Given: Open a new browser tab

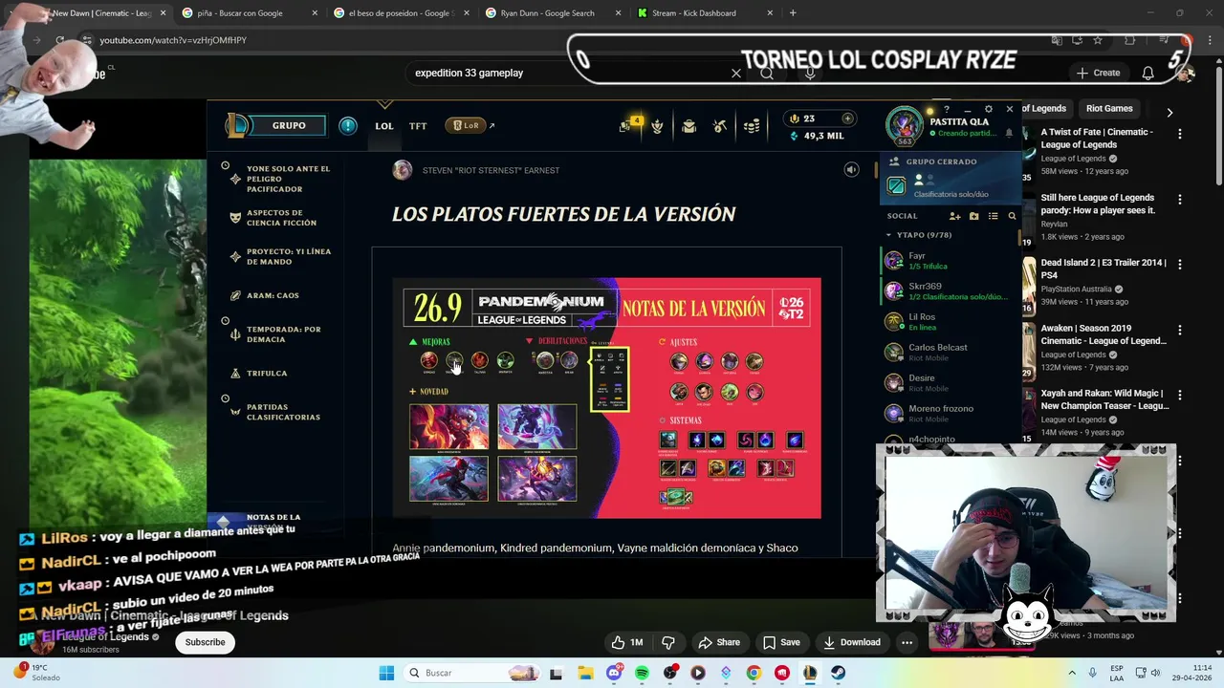Looking at the screenshot, I should 793,13.
